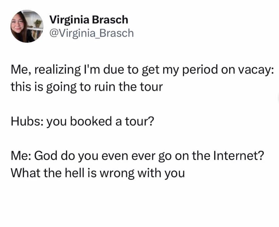
Task: Open the Virginia Brasch display name link
Action: pyautogui.click(x=88, y=20)
